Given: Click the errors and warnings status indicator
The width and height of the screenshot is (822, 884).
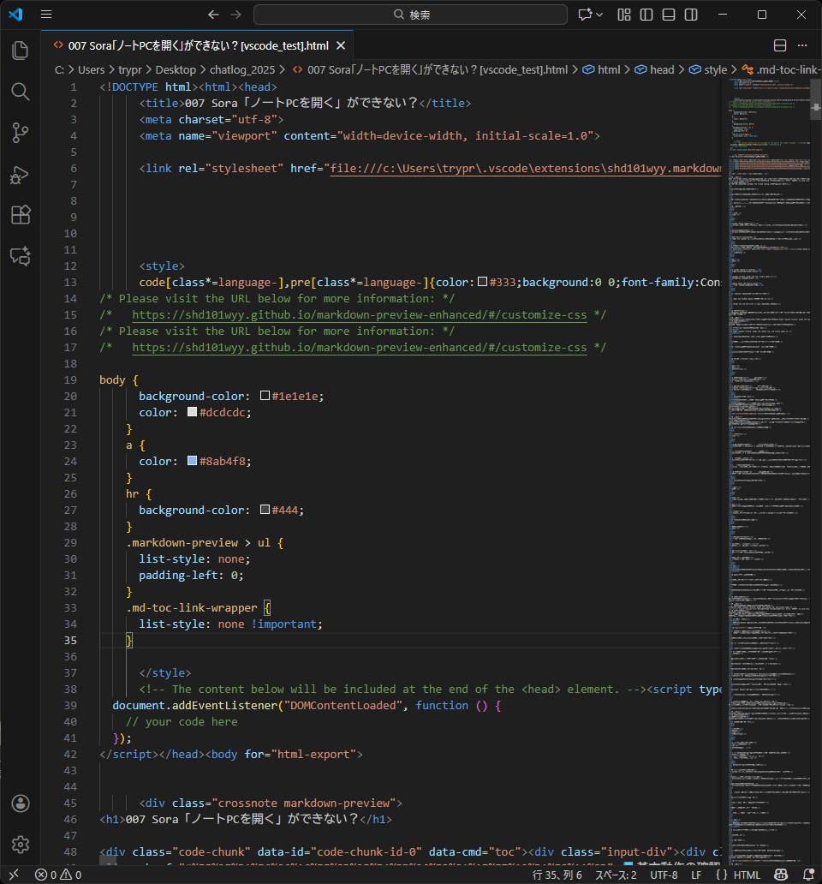Looking at the screenshot, I should [x=58, y=875].
